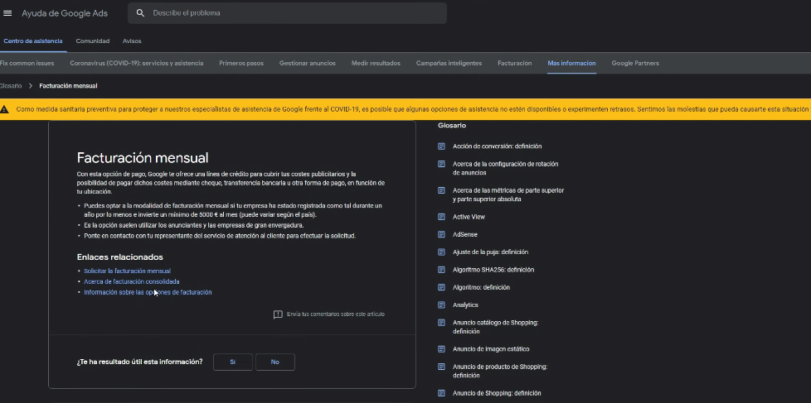Open Acerca de facturación consolidada link
This screenshot has width=811, height=403.
click(132, 281)
